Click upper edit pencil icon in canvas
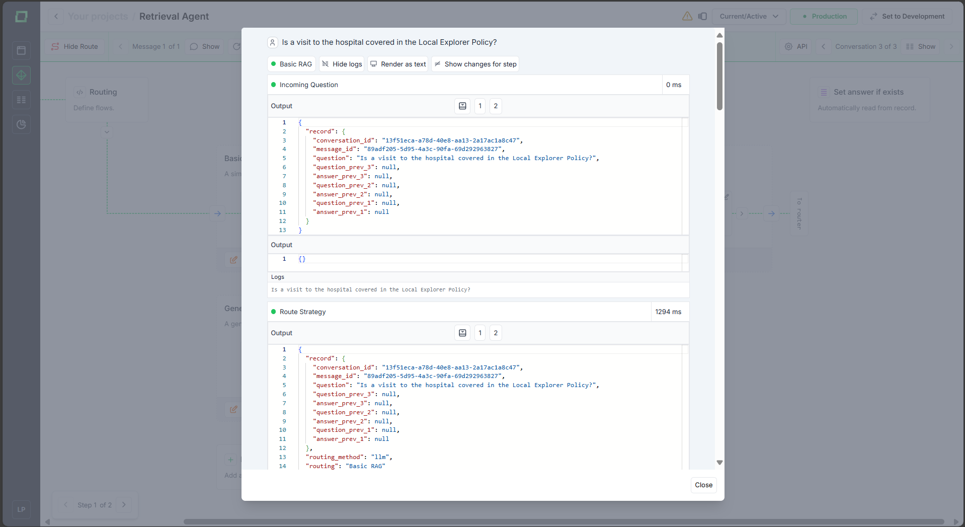965x527 pixels. pos(233,260)
